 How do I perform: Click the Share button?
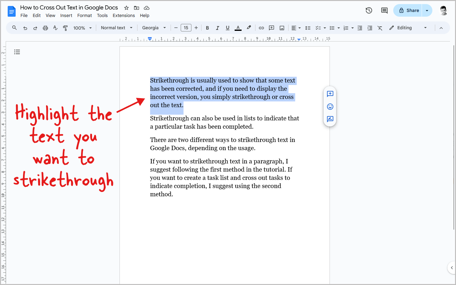click(x=408, y=10)
